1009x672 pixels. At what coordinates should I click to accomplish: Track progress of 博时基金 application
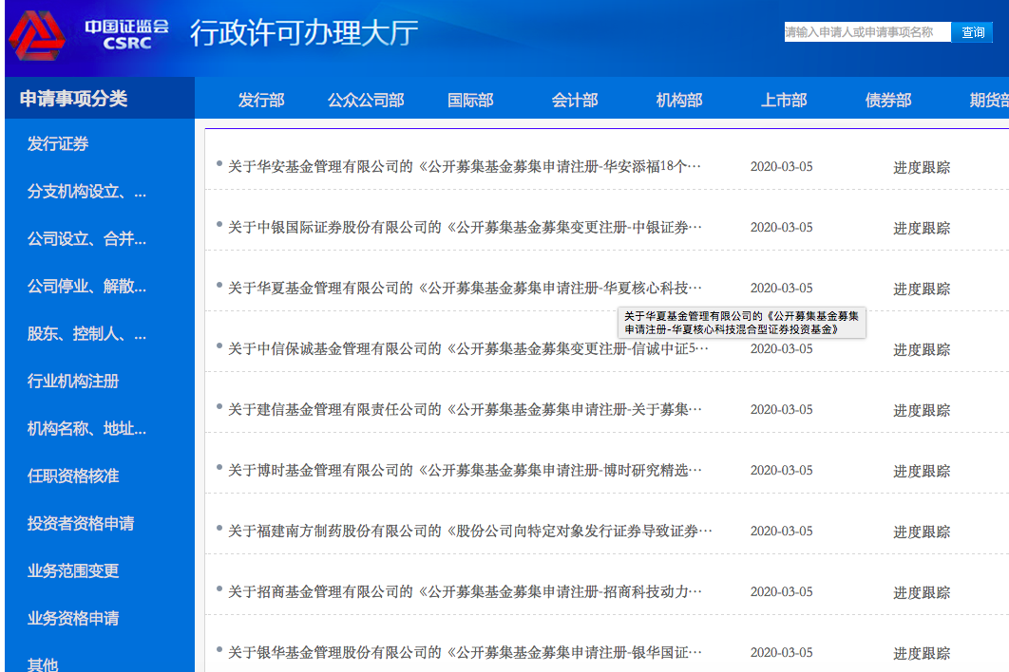coord(921,471)
